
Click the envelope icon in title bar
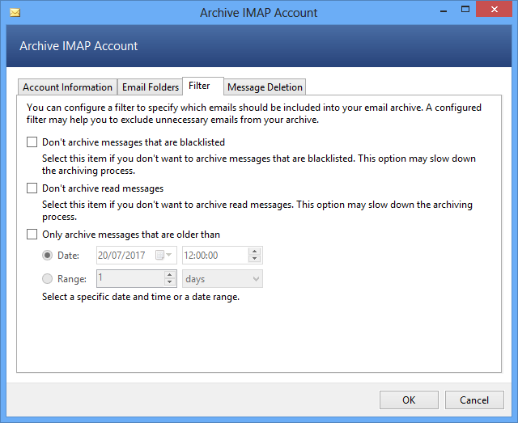pyautogui.click(x=15, y=13)
